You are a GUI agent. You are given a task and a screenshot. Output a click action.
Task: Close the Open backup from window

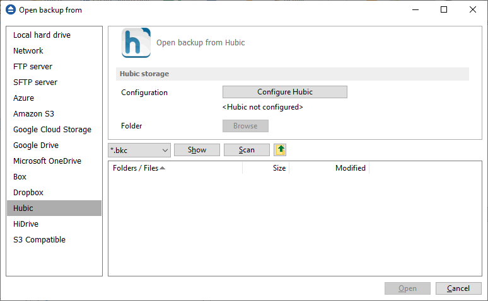472,9
